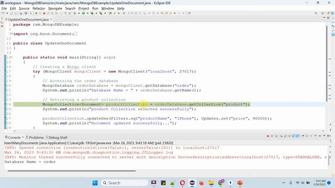Click the Java perspective icon
335x188 pixels.
(328, 13)
